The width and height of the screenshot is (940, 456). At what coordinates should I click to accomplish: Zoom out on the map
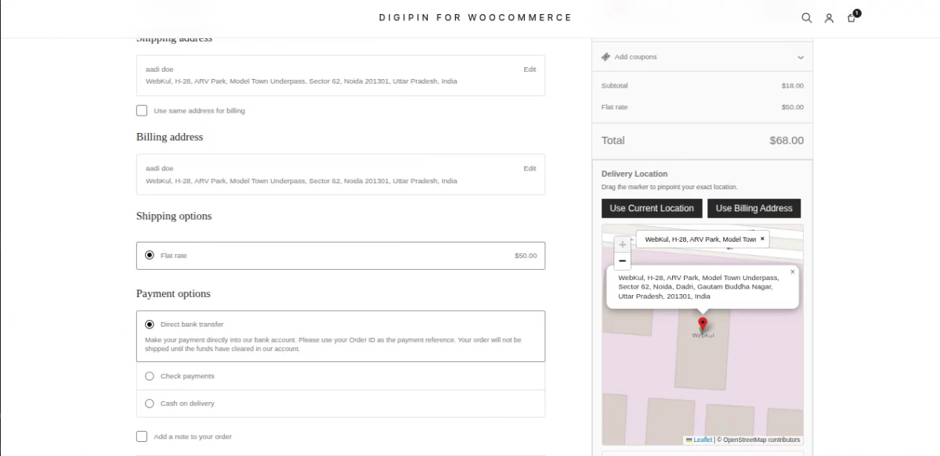click(x=623, y=261)
